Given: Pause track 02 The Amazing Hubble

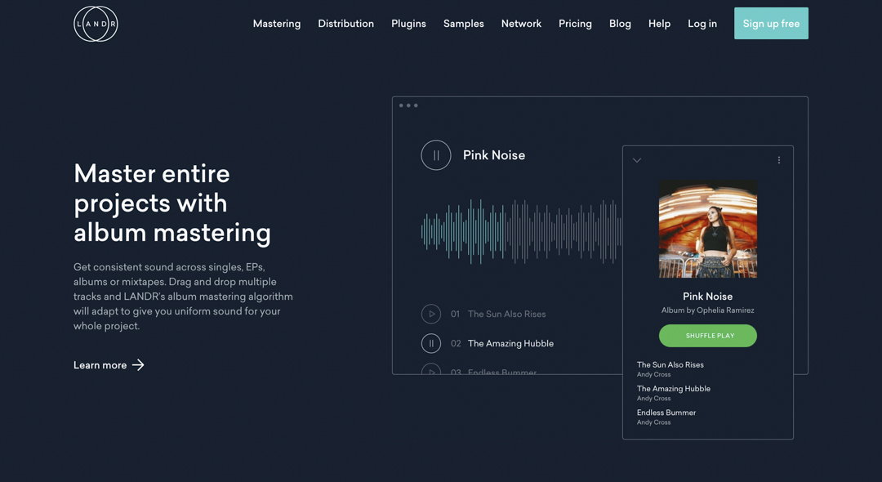Looking at the screenshot, I should (431, 343).
